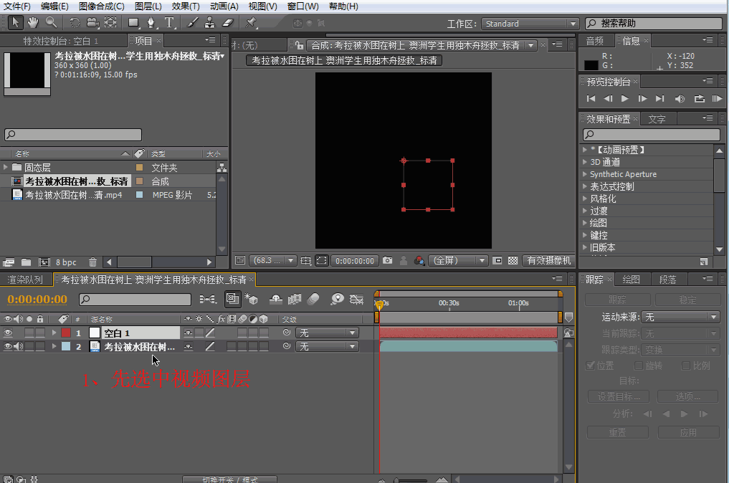
Task: Enable the 比例 checkbox in tracker panel
Action: pos(685,366)
